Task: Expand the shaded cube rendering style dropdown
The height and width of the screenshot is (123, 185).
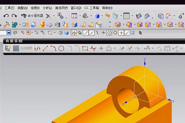Action: tap(101, 16)
